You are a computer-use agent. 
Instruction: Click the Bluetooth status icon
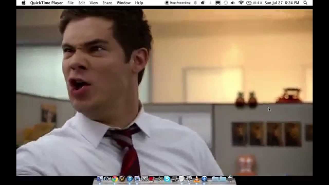210,3
